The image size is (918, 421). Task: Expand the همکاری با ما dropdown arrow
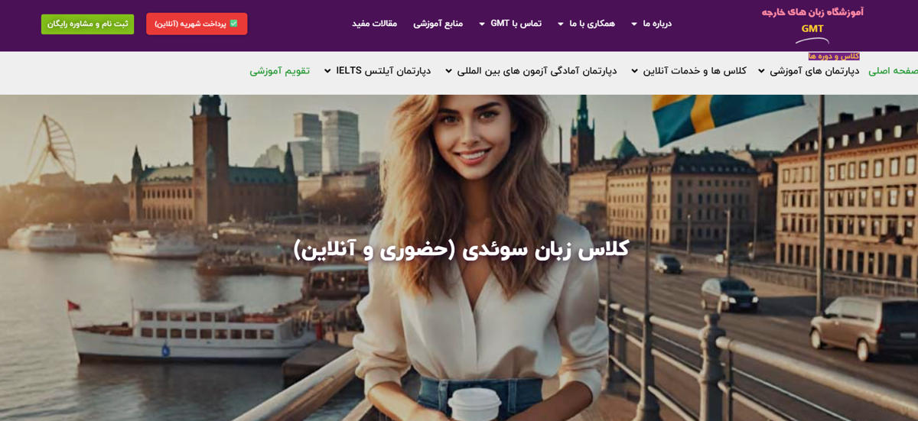pyautogui.click(x=561, y=24)
